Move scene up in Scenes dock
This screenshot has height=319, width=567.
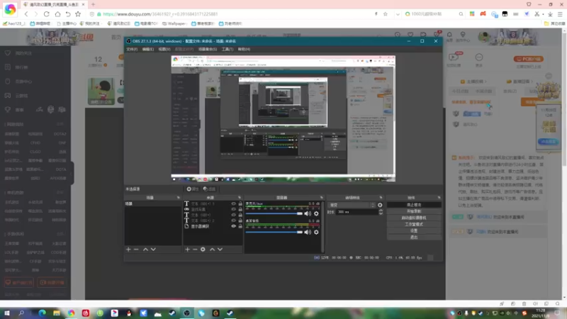coord(145,250)
